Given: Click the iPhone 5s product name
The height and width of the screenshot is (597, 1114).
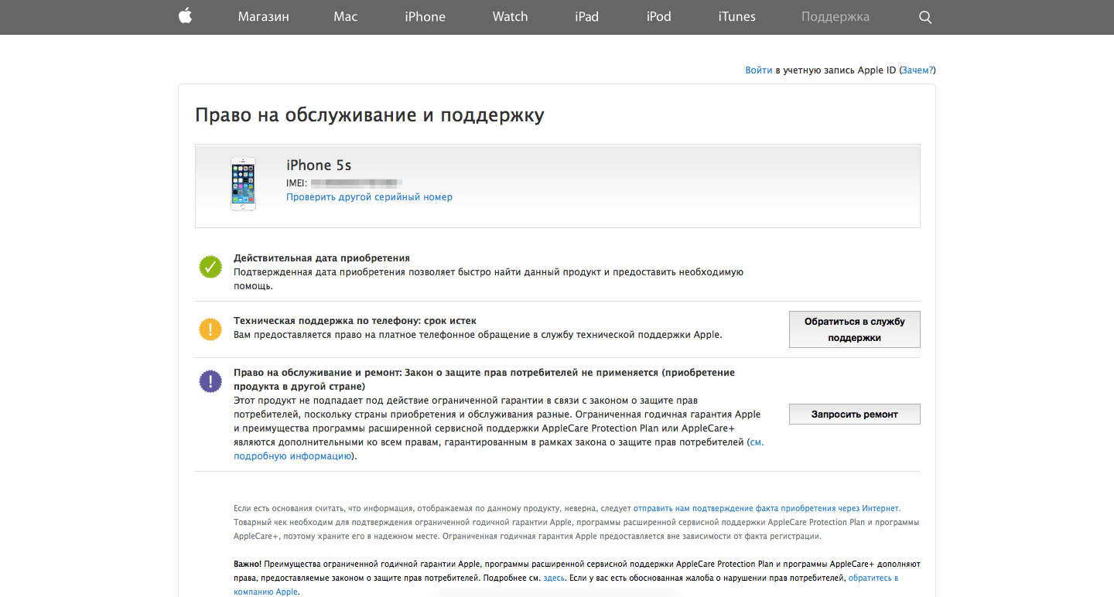Looking at the screenshot, I should point(319,165).
